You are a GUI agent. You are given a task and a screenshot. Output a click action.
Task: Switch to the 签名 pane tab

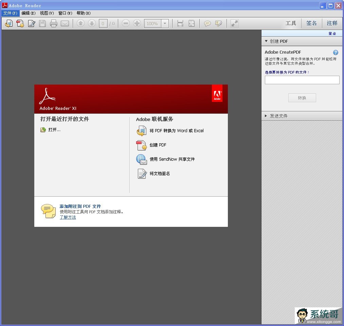311,23
